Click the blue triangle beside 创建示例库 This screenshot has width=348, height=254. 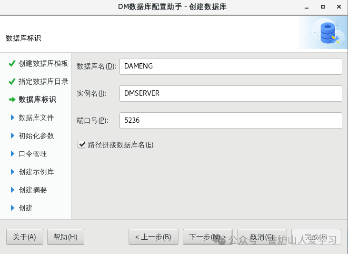12,172
